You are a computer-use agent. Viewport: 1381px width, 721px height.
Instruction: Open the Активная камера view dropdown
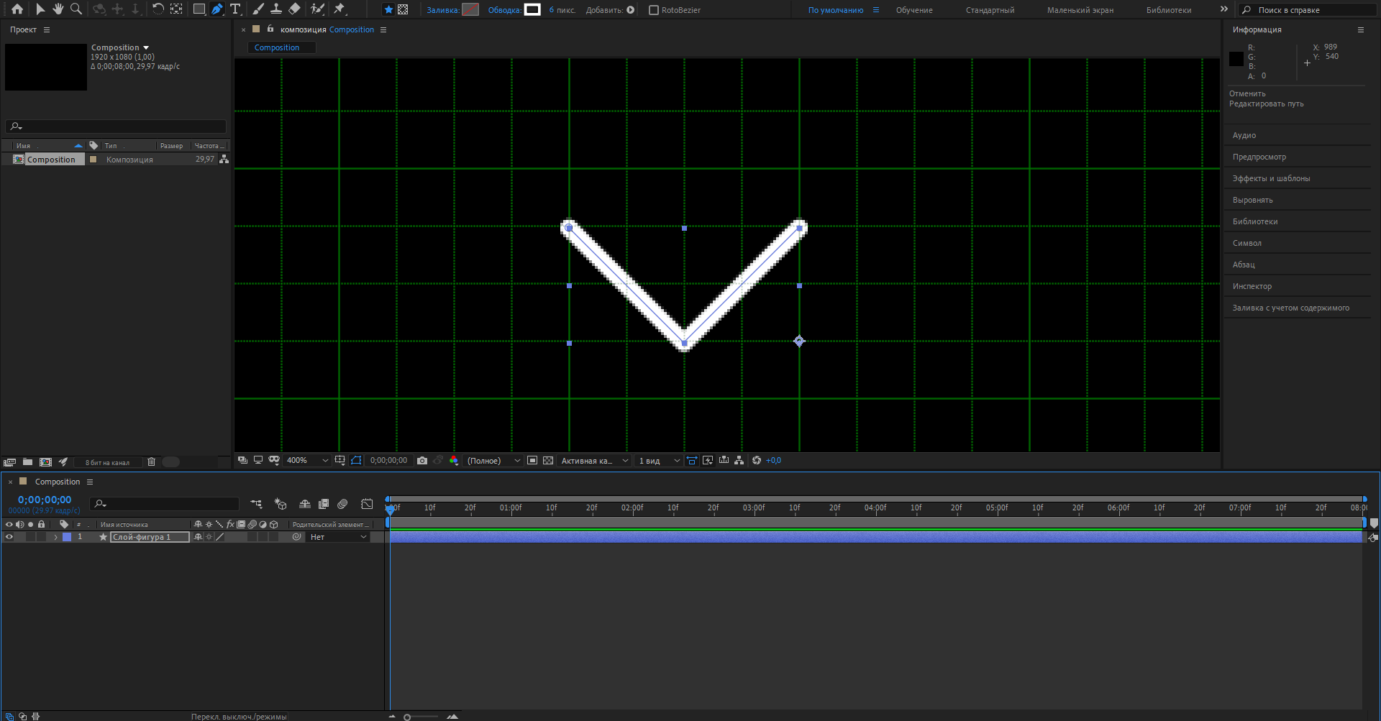coord(595,461)
